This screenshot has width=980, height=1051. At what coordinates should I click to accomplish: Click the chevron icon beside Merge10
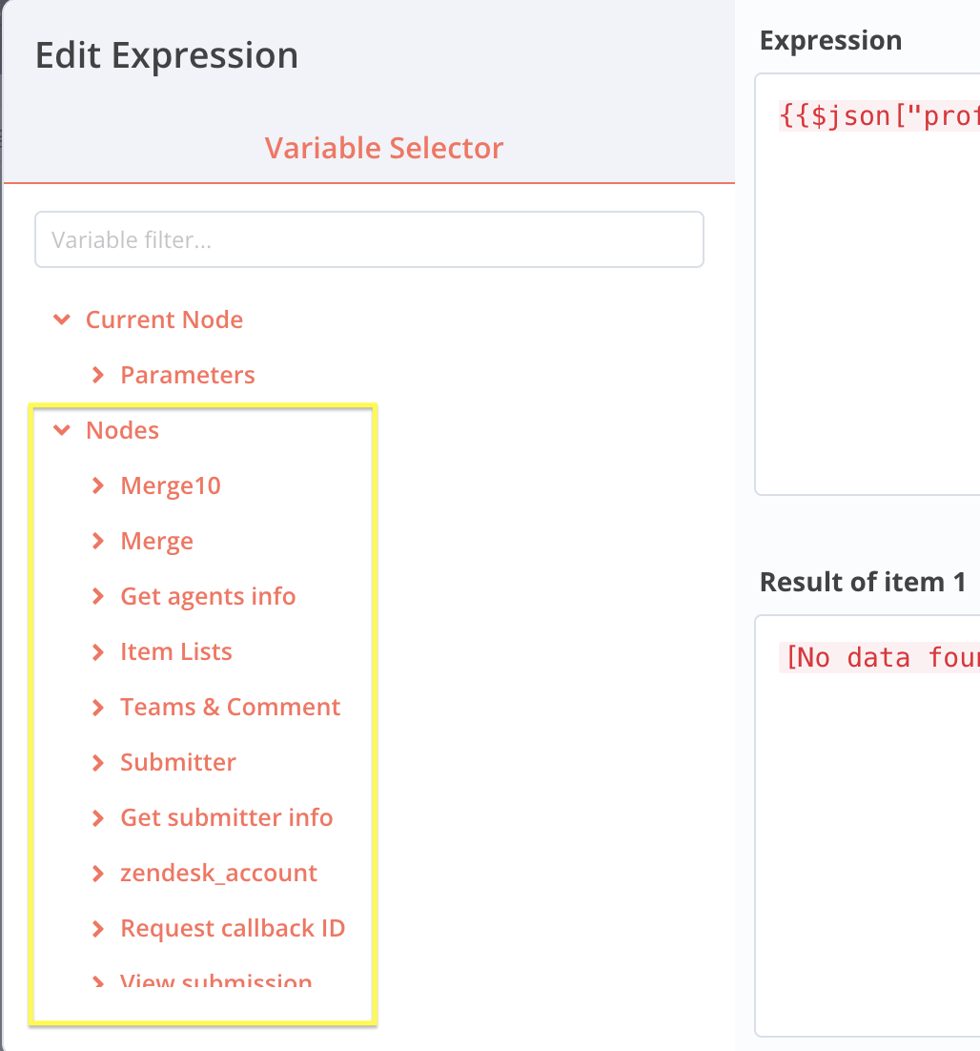[98, 485]
